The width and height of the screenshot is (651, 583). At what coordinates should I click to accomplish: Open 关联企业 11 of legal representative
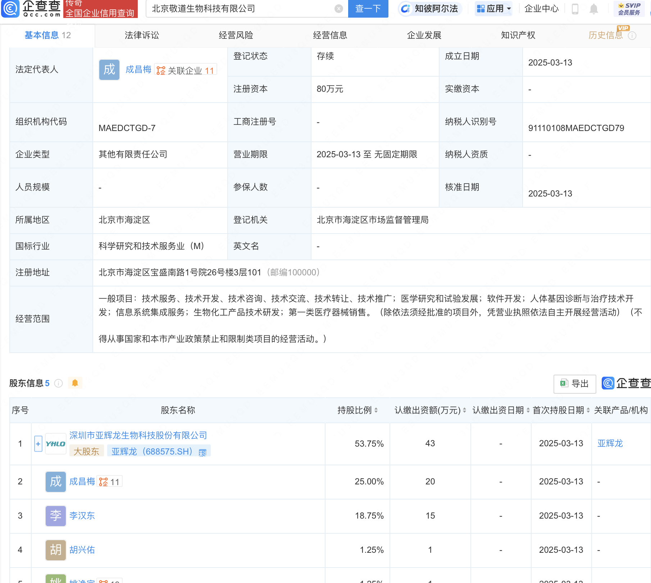click(x=186, y=70)
